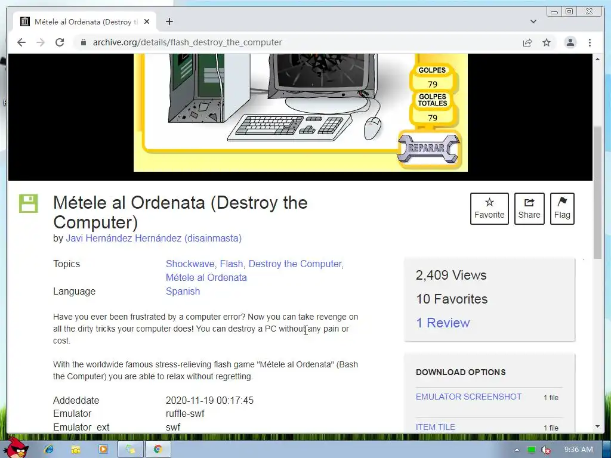The image size is (611, 458).
Task: Bookmark this page with the star
Action: click(x=547, y=42)
